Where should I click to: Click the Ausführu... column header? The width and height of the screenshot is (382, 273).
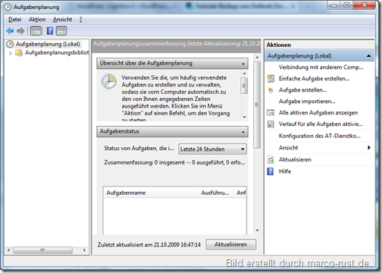coord(215,193)
